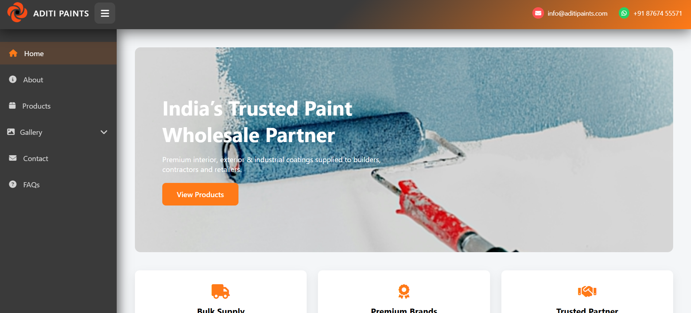This screenshot has width=691, height=313.
Task: Click the Gallery image icon
Action: (x=11, y=132)
